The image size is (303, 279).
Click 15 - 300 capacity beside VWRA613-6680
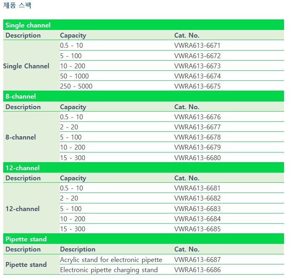click(73, 158)
